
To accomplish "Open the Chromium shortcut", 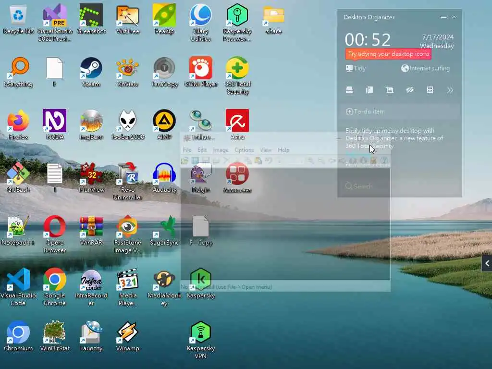I will 18,336.
